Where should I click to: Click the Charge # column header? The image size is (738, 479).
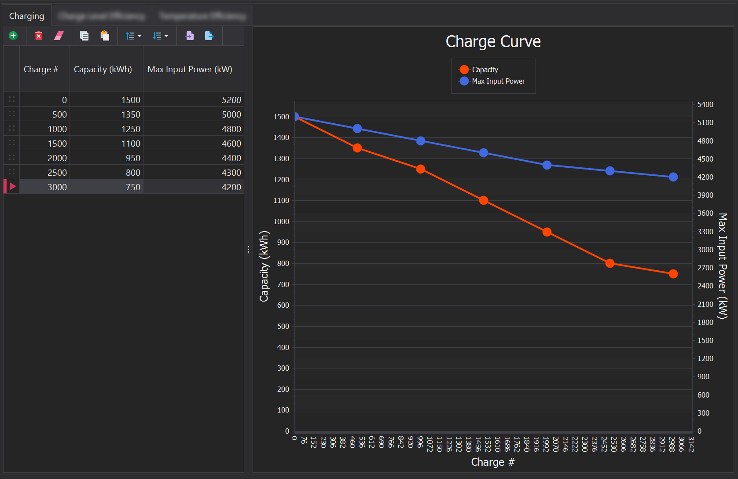(41, 69)
